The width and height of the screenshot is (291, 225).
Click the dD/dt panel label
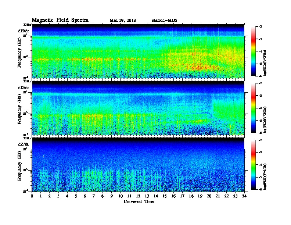(24, 87)
